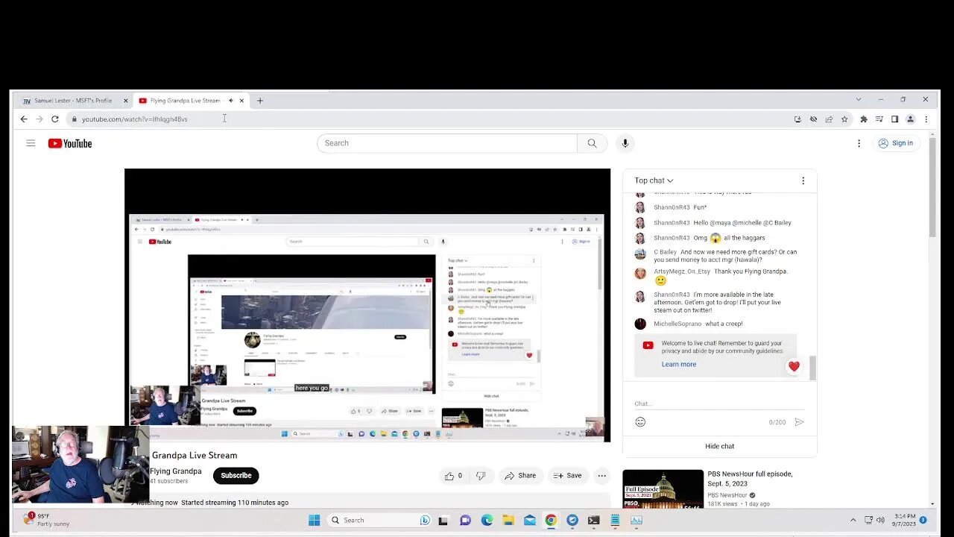Share this page via the address bar icon
This screenshot has height=537, width=954.
tap(829, 119)
